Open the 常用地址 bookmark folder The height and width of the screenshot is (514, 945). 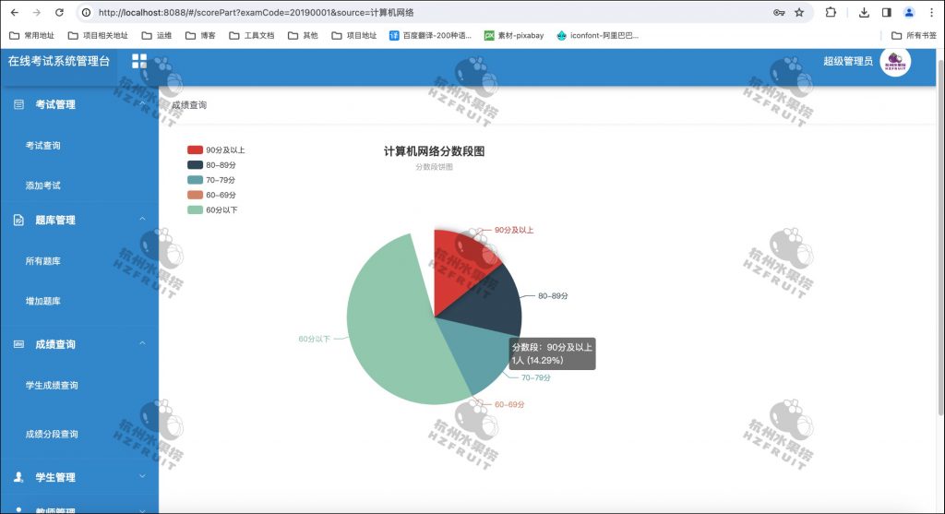point(32,36)
